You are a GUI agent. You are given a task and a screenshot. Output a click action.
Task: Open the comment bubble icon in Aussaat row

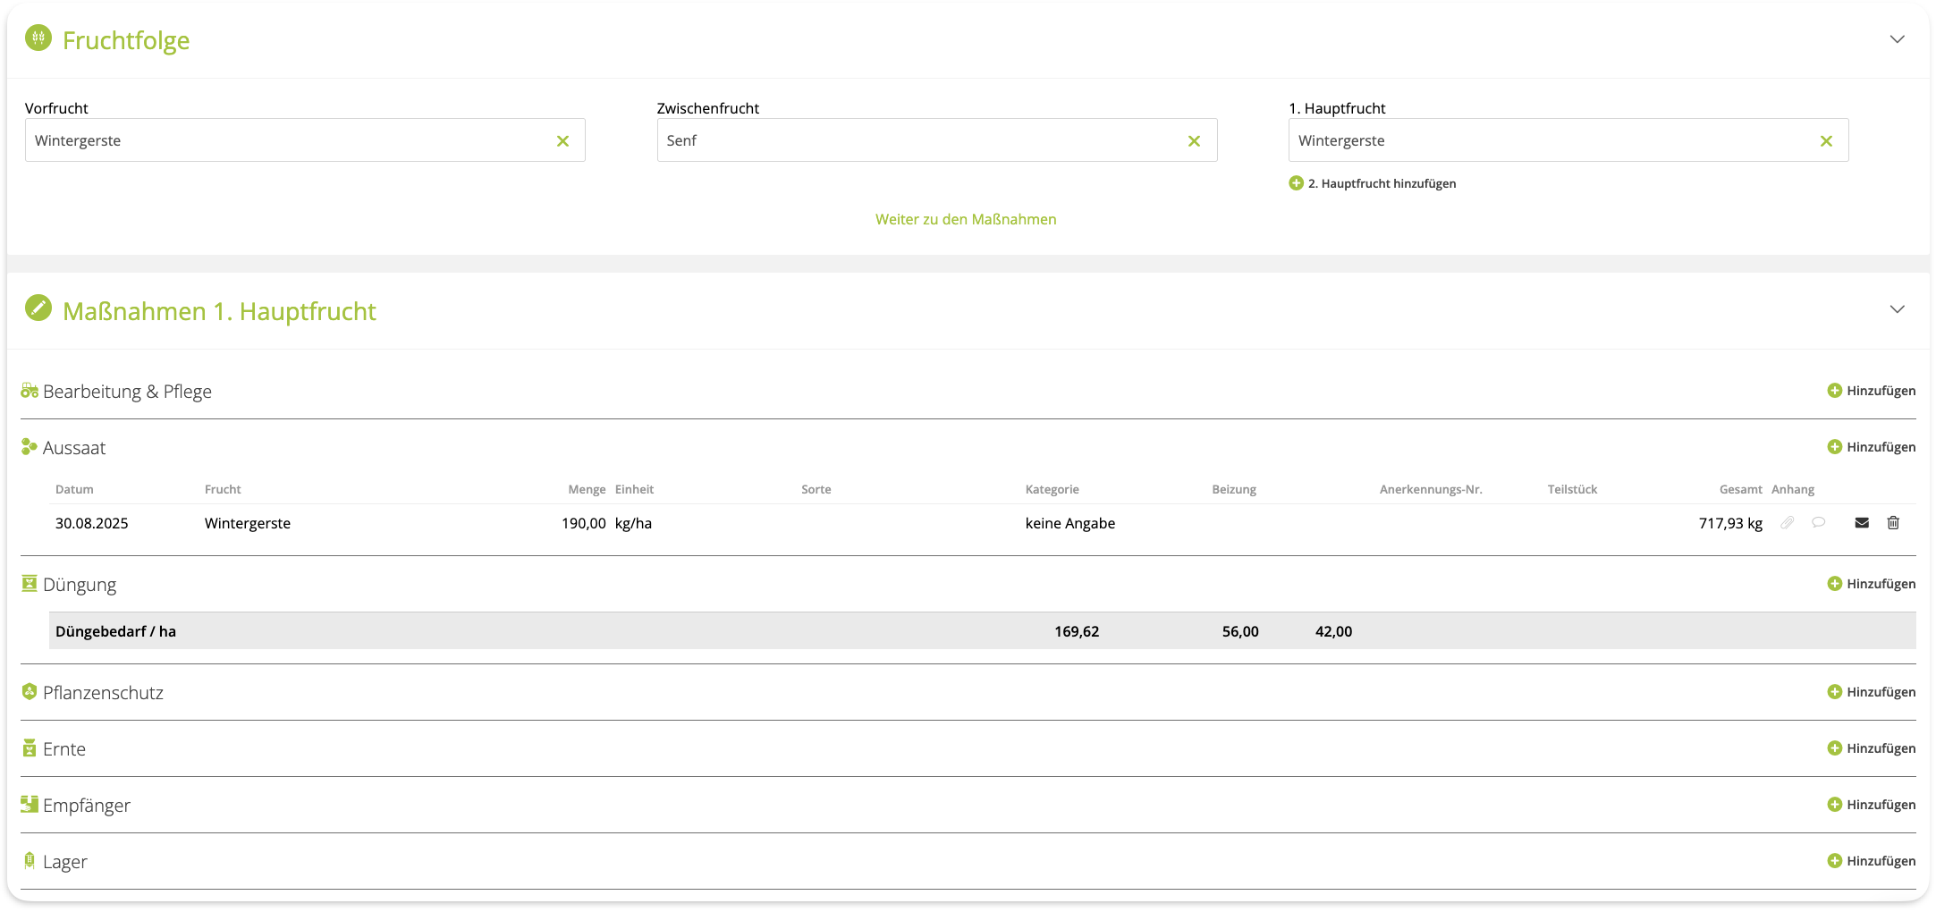coord(1818,523)
